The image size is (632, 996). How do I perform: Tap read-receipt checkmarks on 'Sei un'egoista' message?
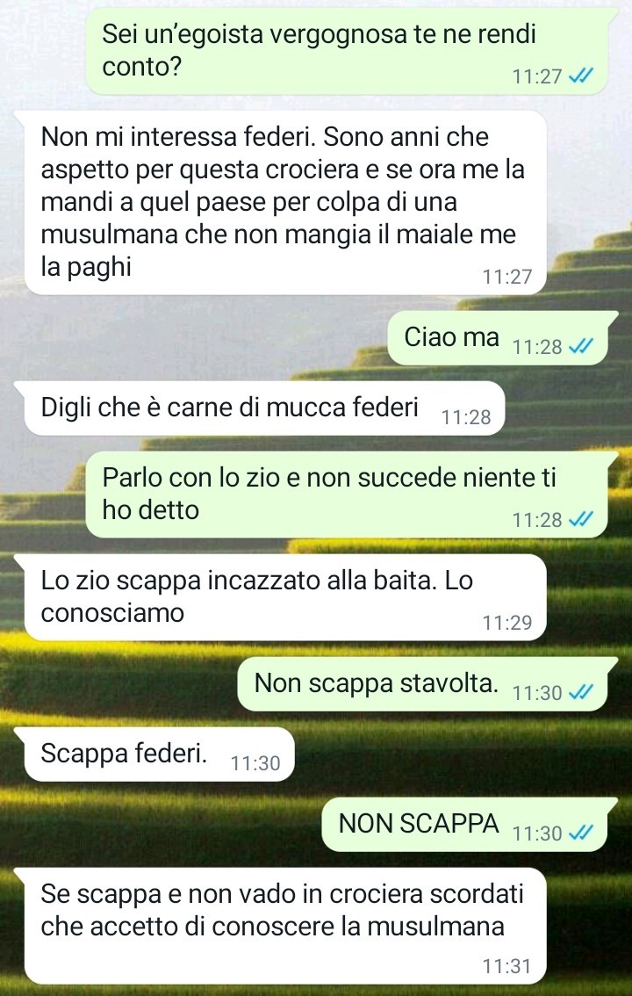click(x=580, y=77)
